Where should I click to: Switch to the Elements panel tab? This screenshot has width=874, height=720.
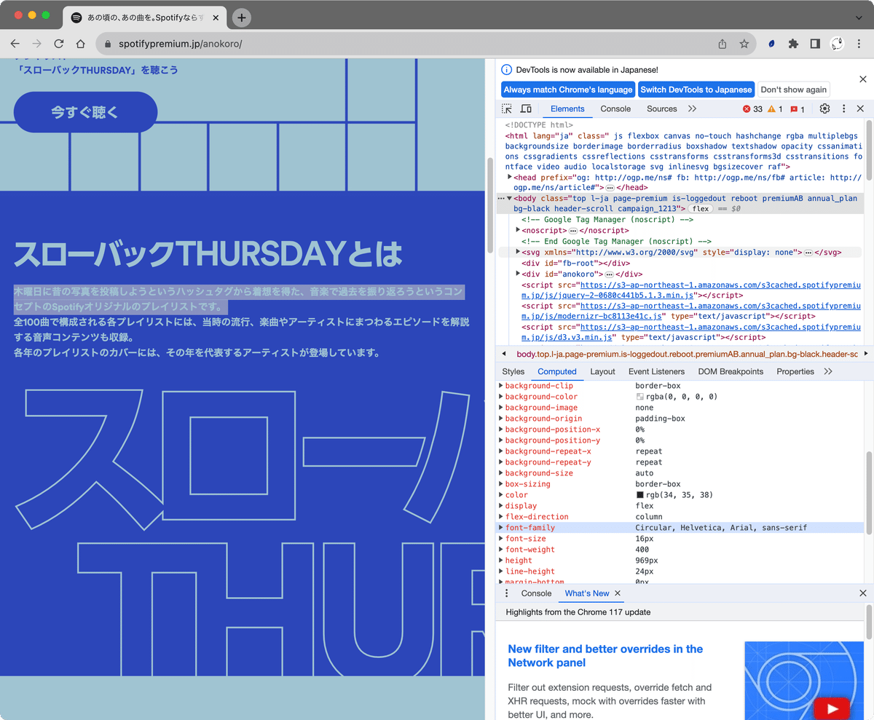567,108
